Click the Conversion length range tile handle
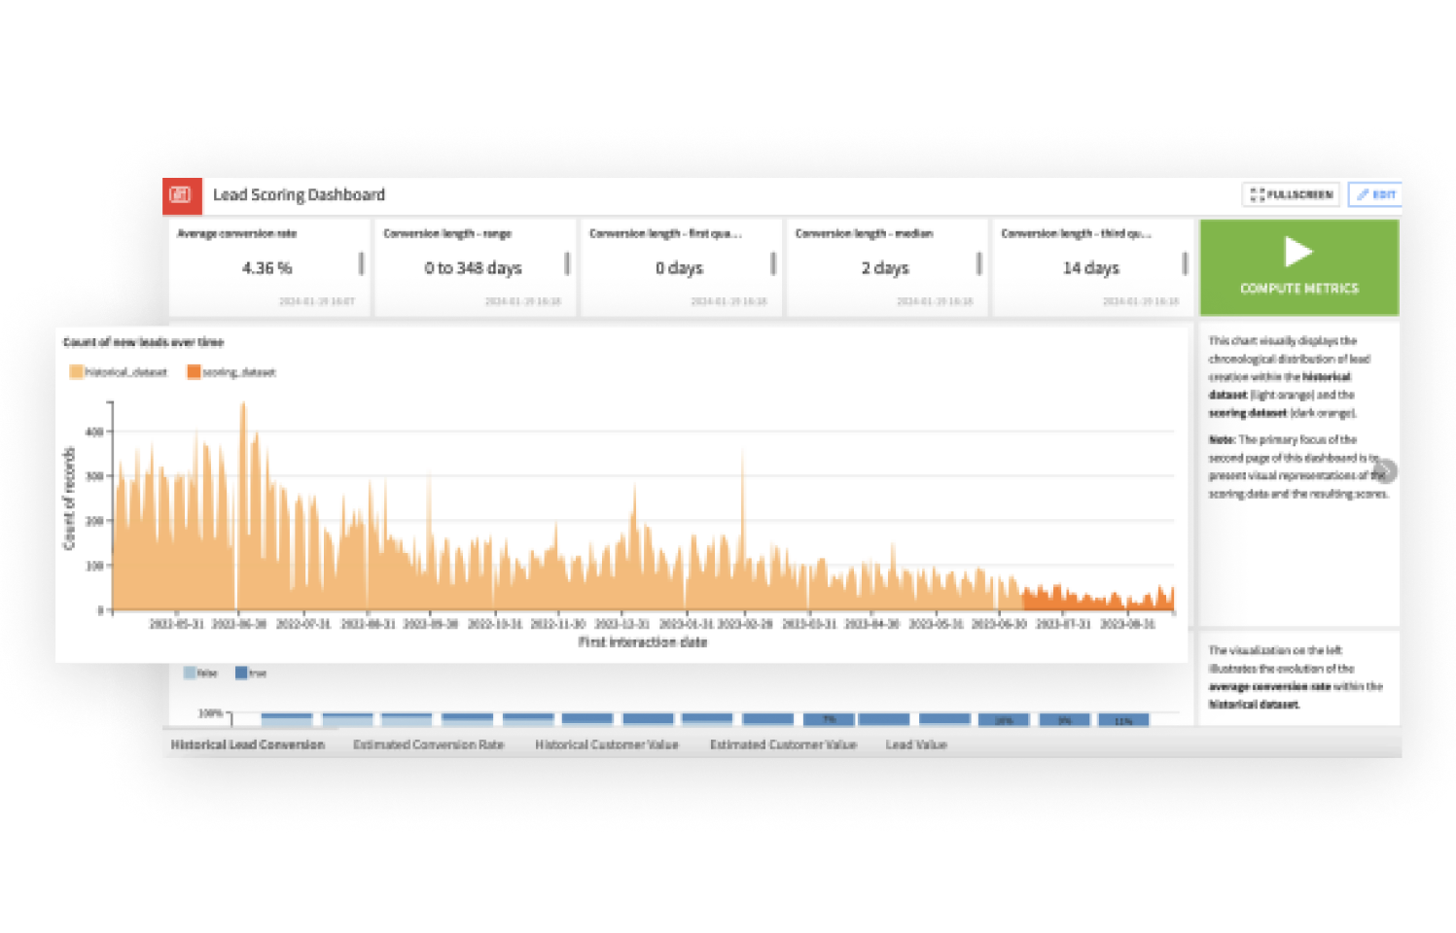Viewport: 1456px width, 933px height. point(567,263)
